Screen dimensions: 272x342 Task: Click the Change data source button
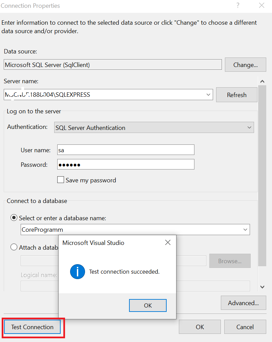click(x=245, y=65)
